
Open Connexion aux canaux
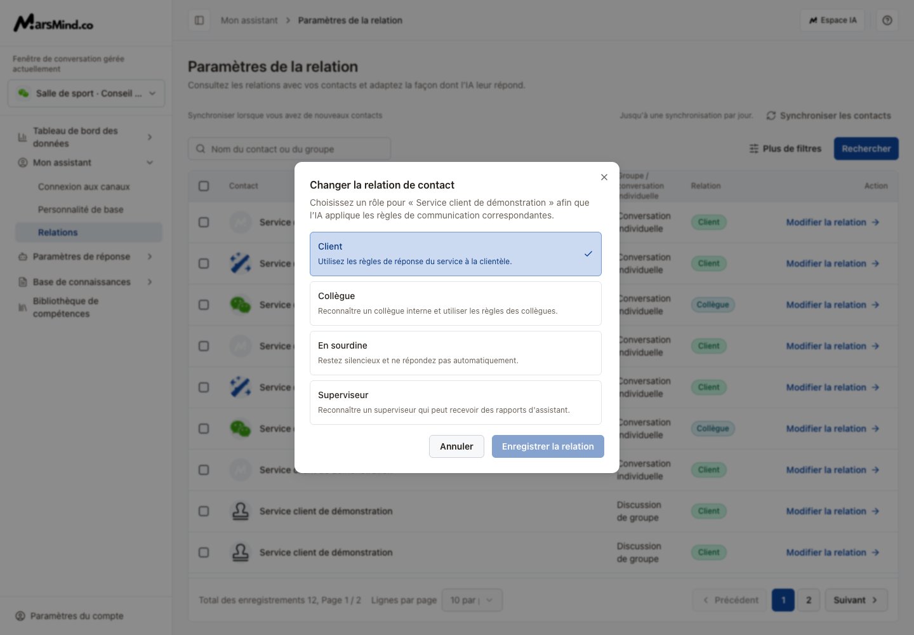pos(84,187)
